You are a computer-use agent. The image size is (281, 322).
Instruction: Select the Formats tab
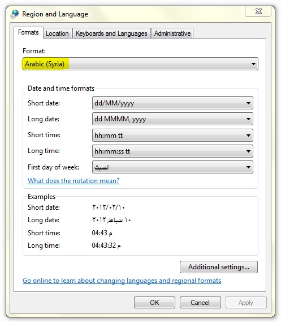[28, 32]
